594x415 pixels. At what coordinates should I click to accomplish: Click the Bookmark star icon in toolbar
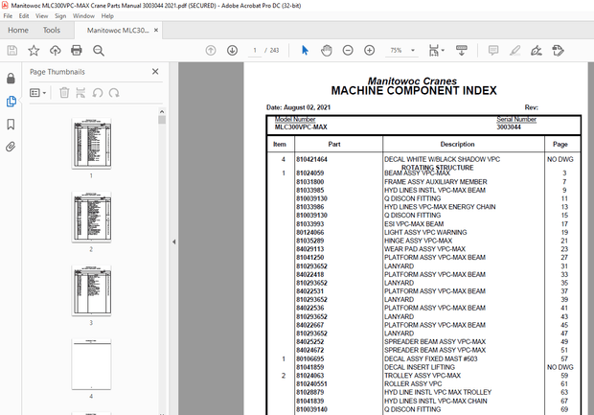coord(34,50)
